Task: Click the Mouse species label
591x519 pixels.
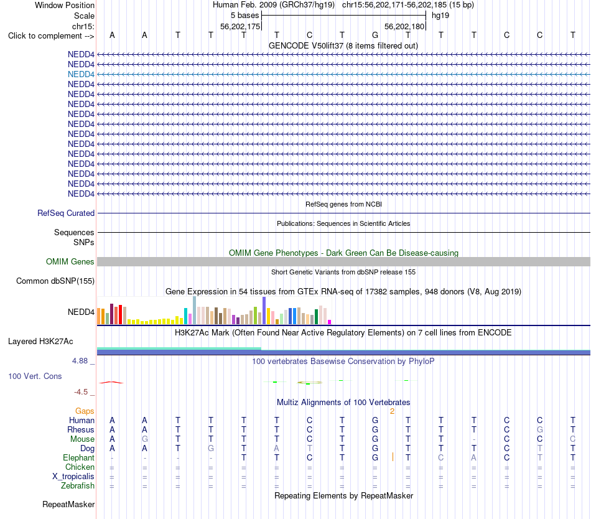Action: pyautogui.click(x=82, y=439)
